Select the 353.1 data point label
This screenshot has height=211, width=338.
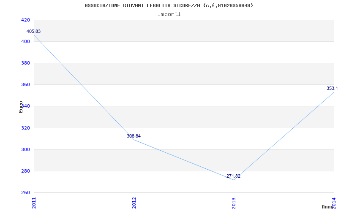point(332,88)
